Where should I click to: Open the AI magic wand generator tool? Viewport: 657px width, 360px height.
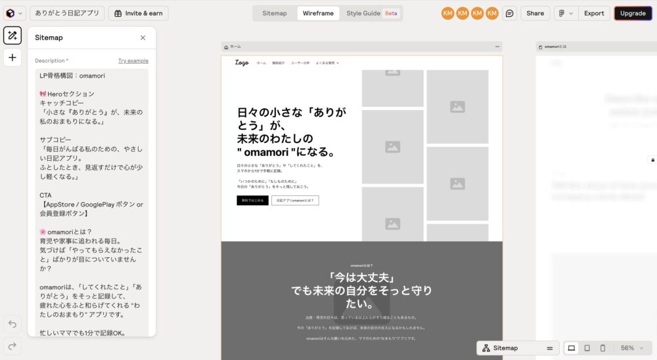pyautogui.click(x=12, y=36)
